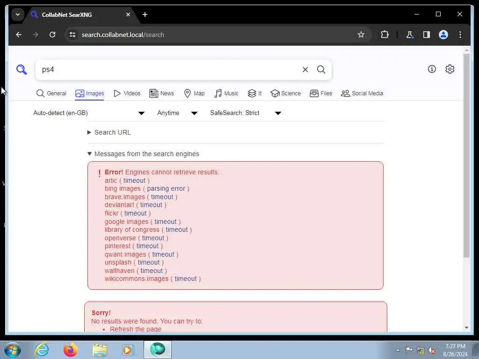The image size is (479, 359).
Task: Open the bing images engine link
Action: pos(123,189)
